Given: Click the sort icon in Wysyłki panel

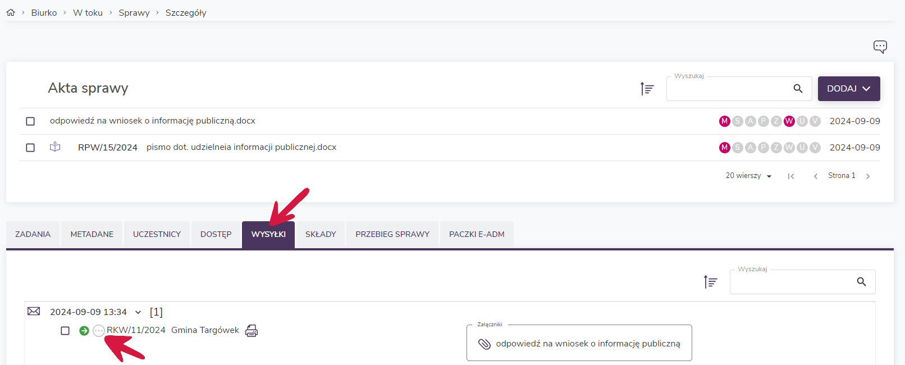Looking at the screenshot, I should pyautogui.click(x=710, y=282).
